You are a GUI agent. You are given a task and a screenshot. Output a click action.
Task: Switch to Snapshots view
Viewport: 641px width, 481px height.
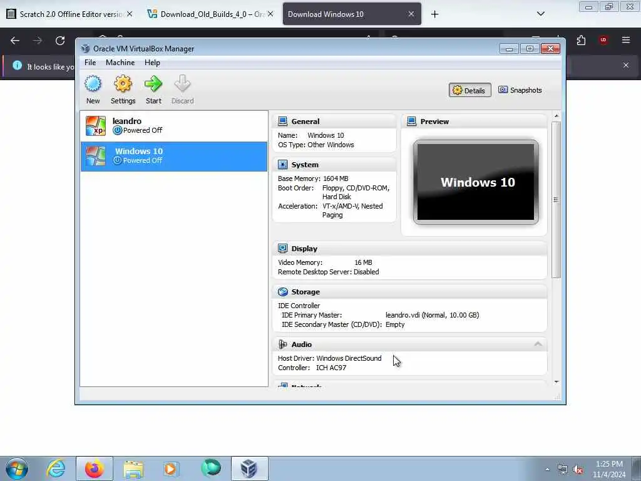pyautogui.click(x=520, y=90)
